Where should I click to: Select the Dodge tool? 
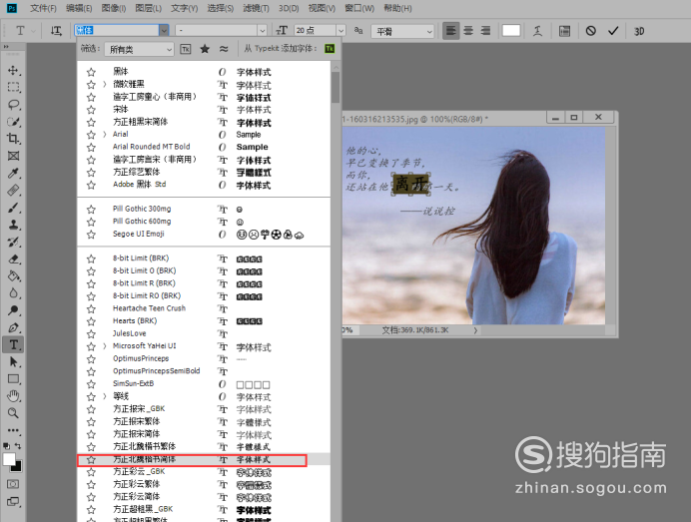coord(13,310)
